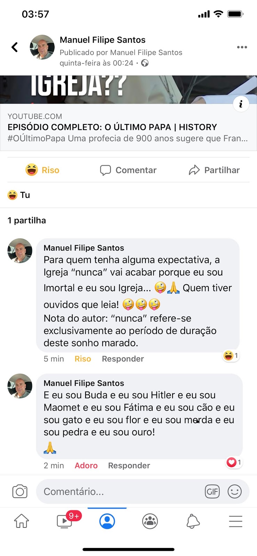Toggle Riso reaction on first comment
Viewport: 257px width, 556px height.
point(83,359)
